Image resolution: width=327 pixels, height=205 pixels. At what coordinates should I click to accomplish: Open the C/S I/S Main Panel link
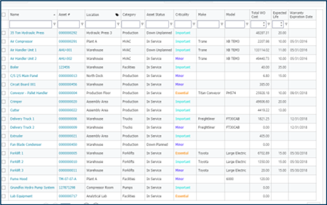24,76
